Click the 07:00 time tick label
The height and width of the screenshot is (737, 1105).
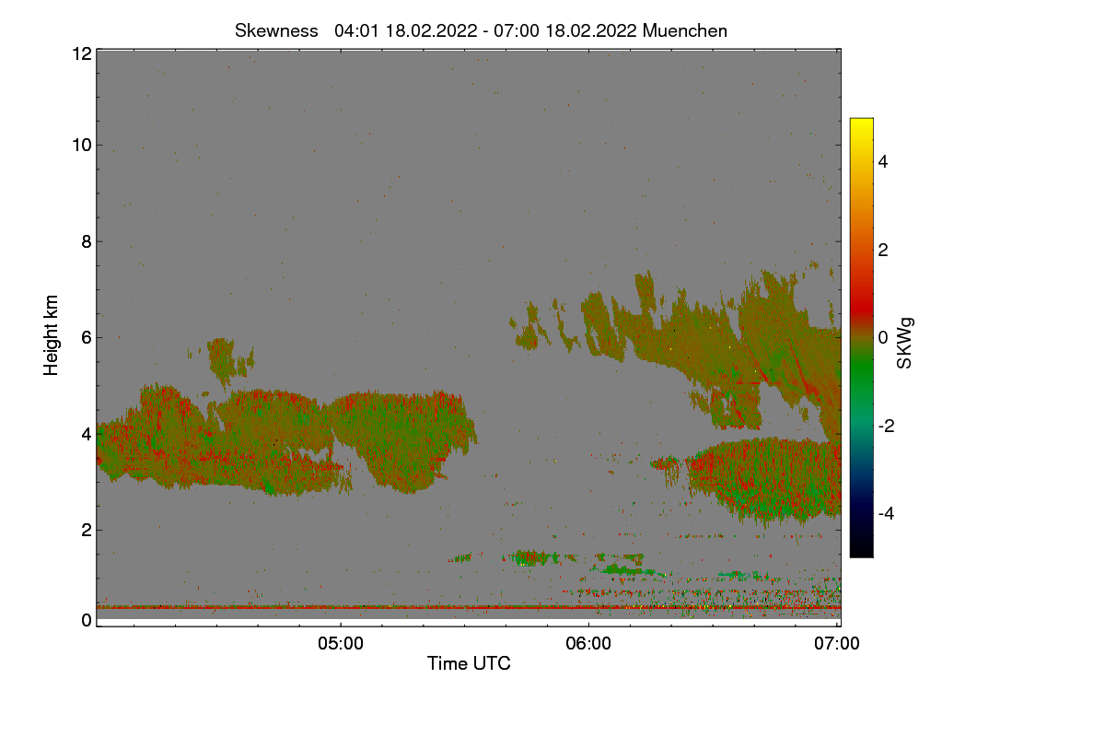point(837,644)
